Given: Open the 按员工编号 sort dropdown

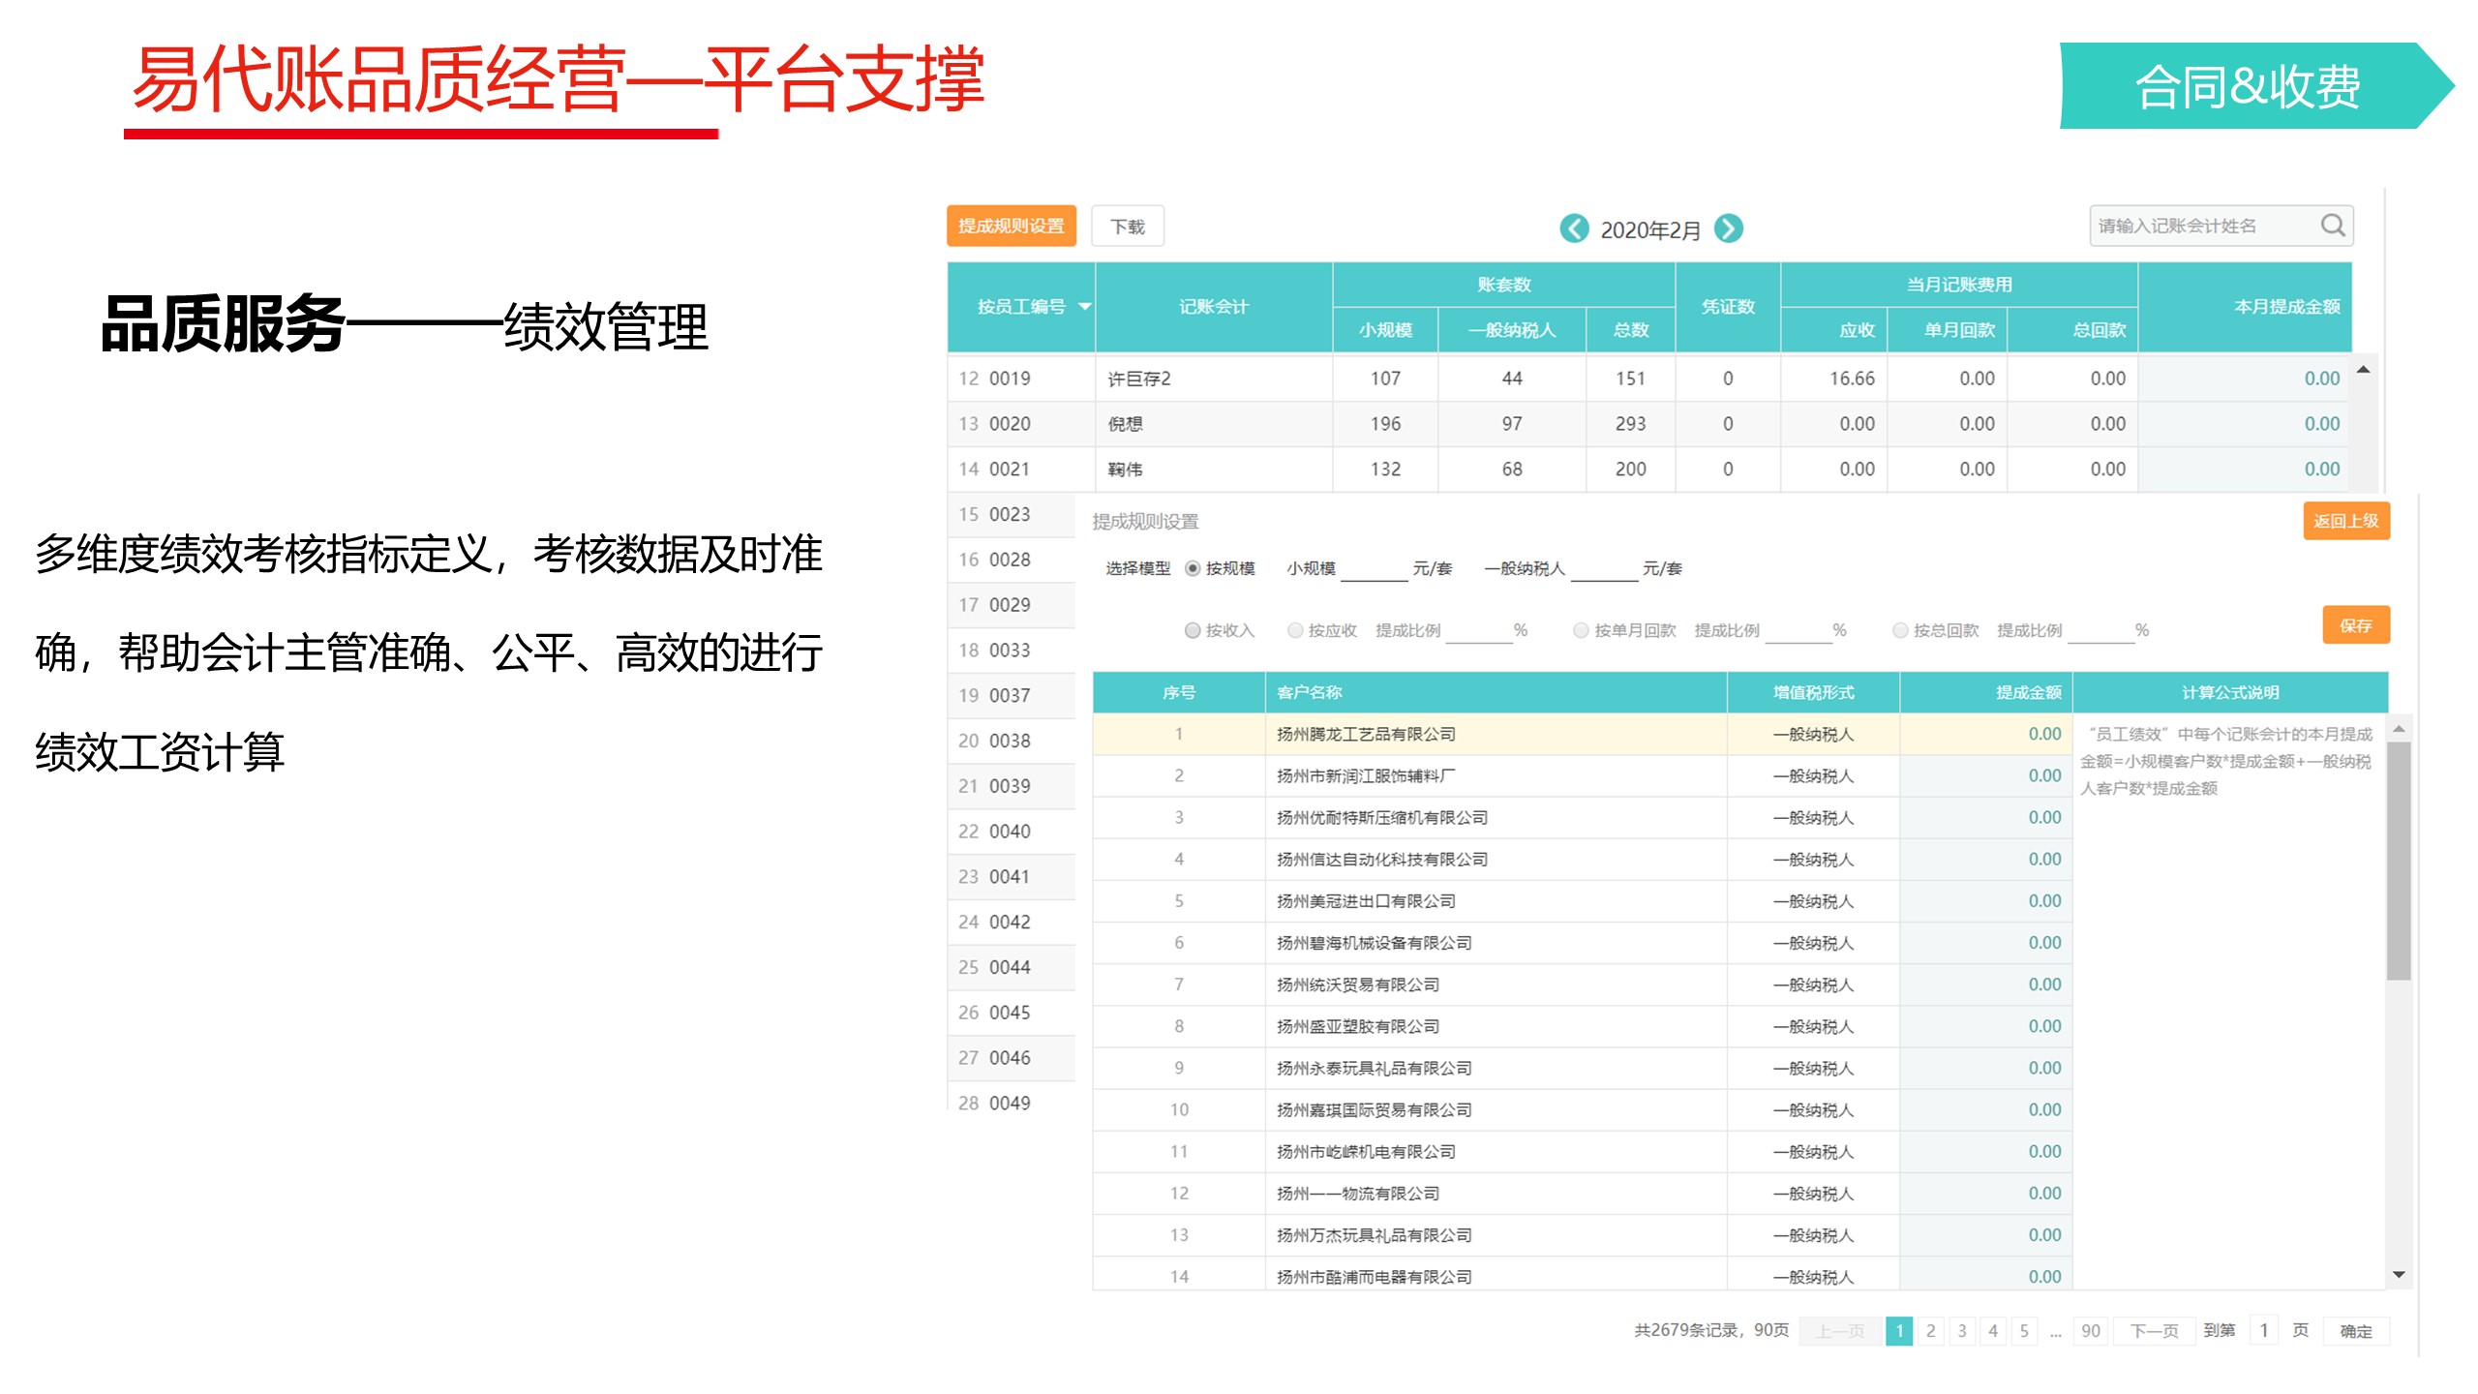Looking at the screenshot, I should pos(1085,307).
